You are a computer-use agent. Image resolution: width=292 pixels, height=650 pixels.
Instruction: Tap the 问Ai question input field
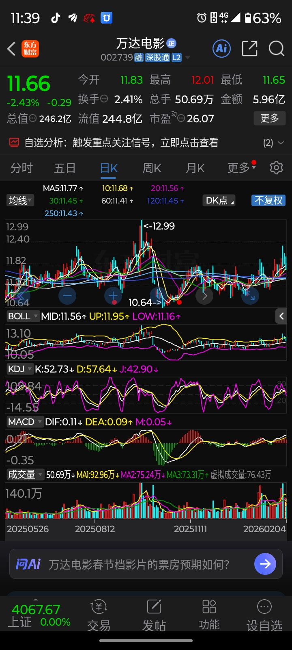click(146, 564)
